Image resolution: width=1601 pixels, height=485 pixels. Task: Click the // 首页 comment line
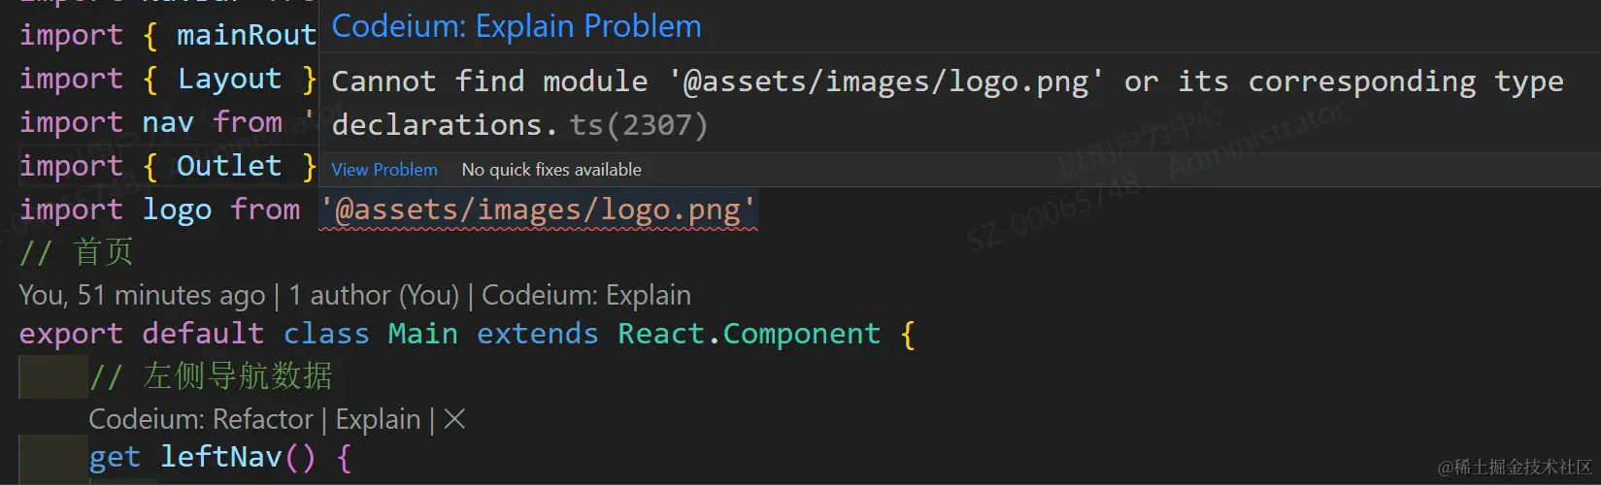[x=77, y=253]
